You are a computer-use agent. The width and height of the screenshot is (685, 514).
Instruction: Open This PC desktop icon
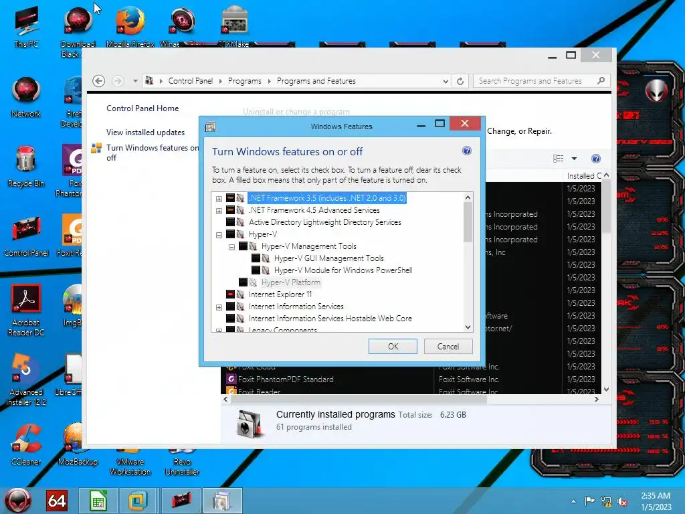[26, 27]
